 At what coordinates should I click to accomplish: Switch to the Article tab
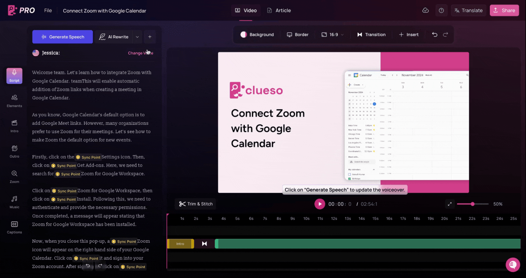279,10
